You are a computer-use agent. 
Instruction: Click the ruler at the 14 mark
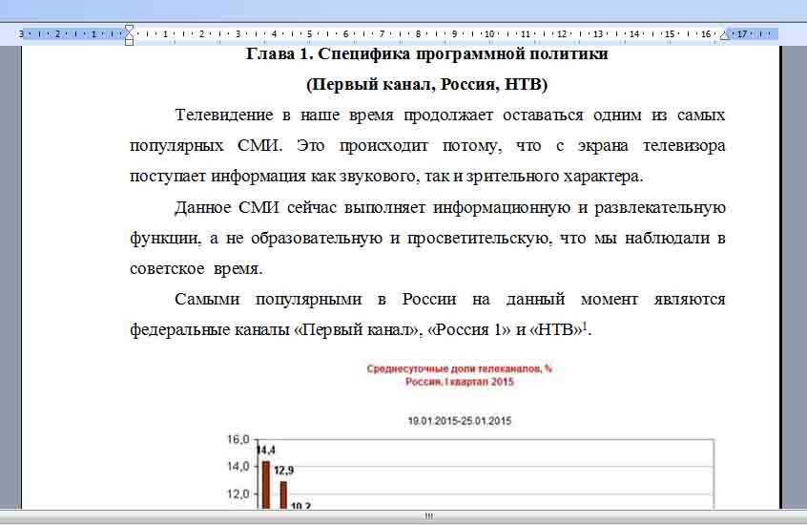click(x=634, y=34)
